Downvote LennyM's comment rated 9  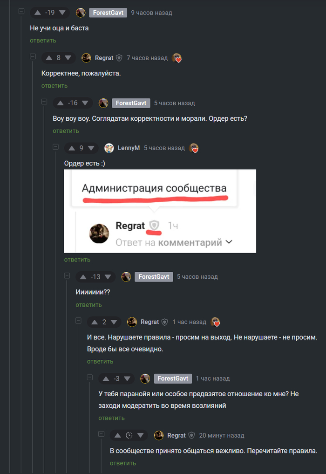(x=91, y=148)
